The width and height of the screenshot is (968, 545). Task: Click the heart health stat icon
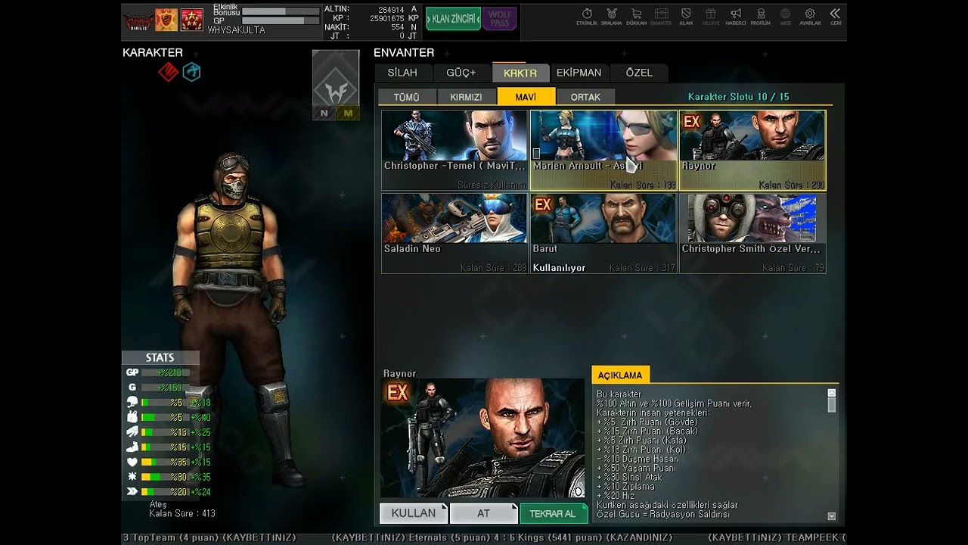click(x=132, y=462)
